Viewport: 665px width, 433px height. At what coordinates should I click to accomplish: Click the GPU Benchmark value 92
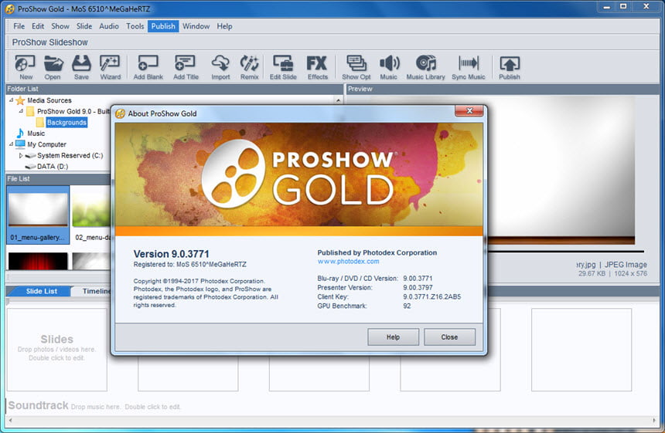(x=407, y=306)
